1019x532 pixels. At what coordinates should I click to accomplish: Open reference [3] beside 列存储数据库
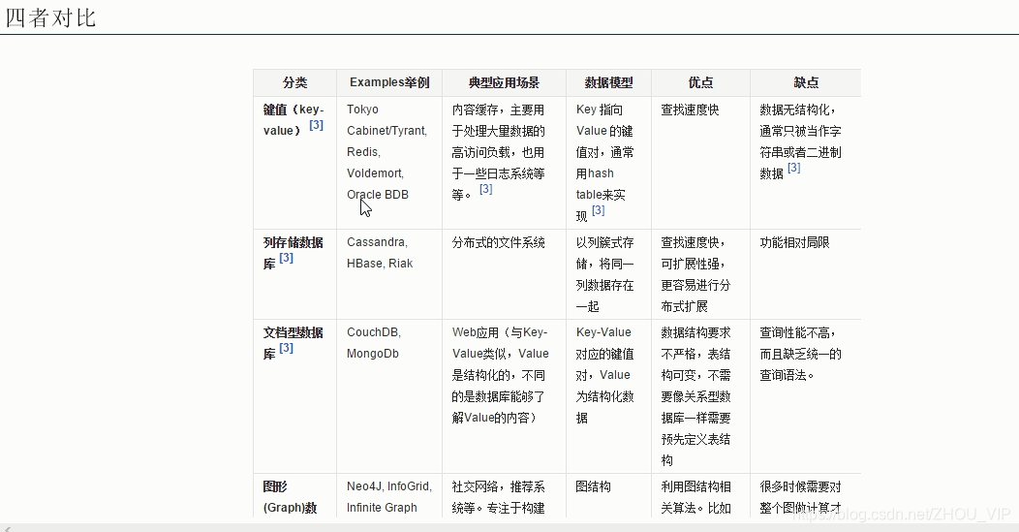(x=286, y=258)
